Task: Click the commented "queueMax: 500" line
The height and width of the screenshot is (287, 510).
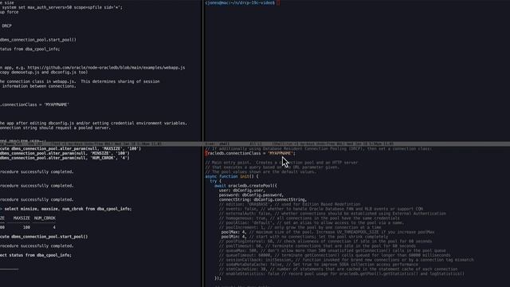Action: pyautogui.click(x=332, y=250)
